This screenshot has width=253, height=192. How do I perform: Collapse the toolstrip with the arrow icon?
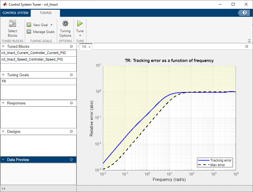[x=249, y=41]
